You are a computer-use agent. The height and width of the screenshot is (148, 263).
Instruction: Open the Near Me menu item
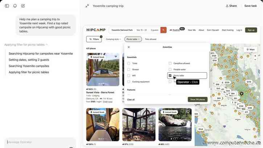192,30
